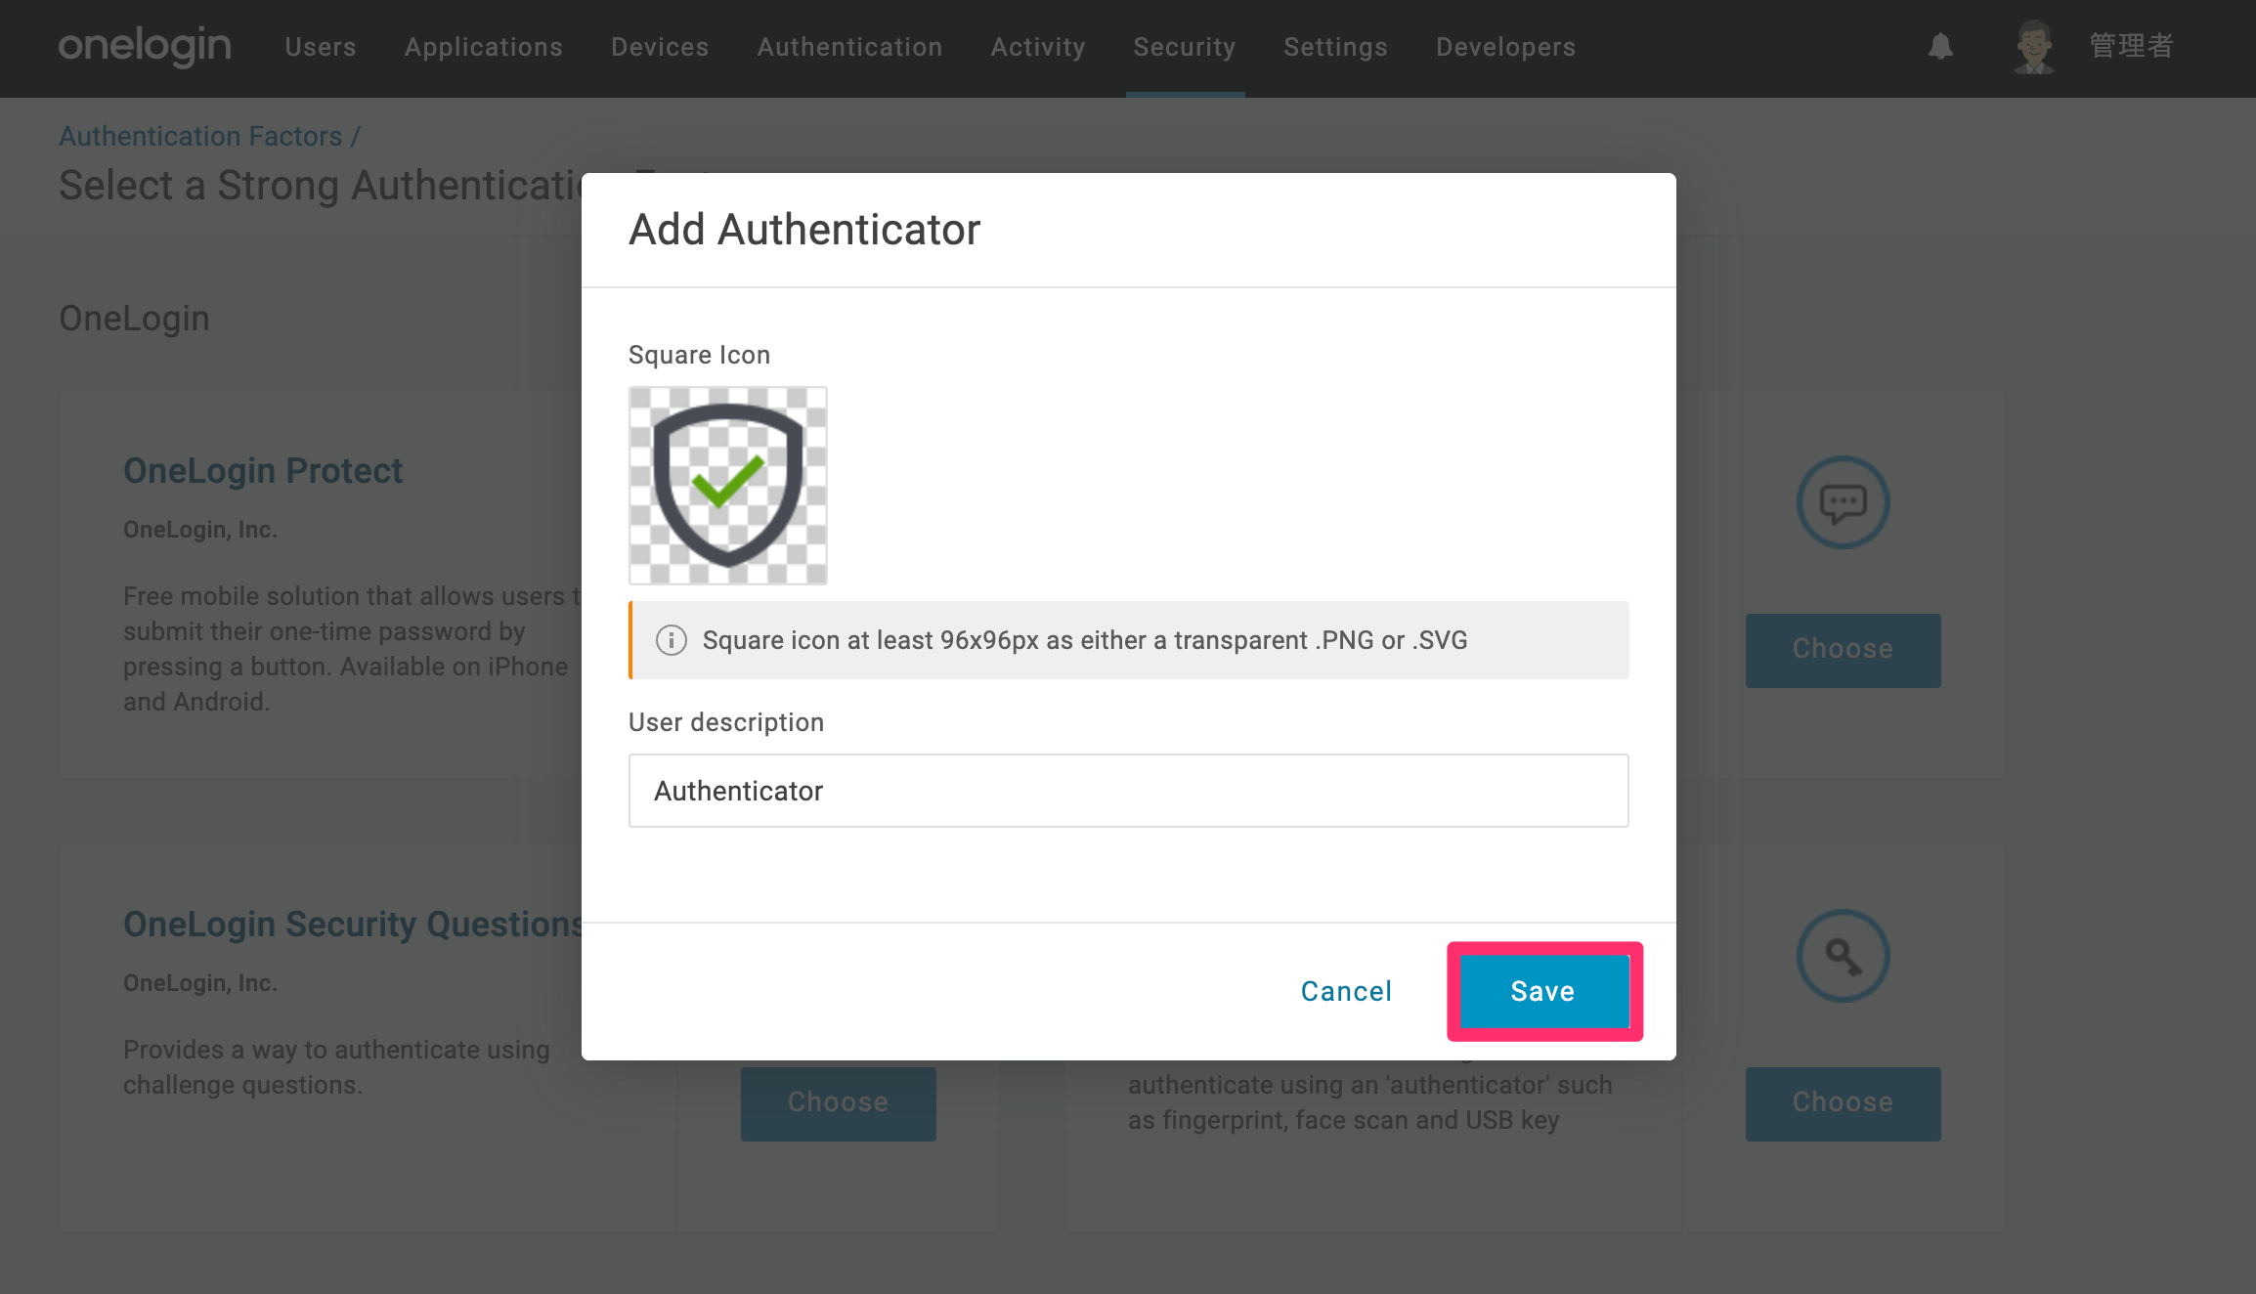This screenshot has width=2256, height=1294.
Task: Click the 管理者 username label
Action: (x=2131, y=46)
